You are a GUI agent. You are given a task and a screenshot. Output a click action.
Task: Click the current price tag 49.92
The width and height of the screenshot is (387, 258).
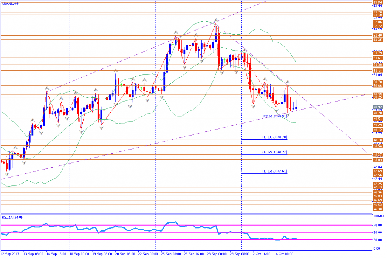378,107
